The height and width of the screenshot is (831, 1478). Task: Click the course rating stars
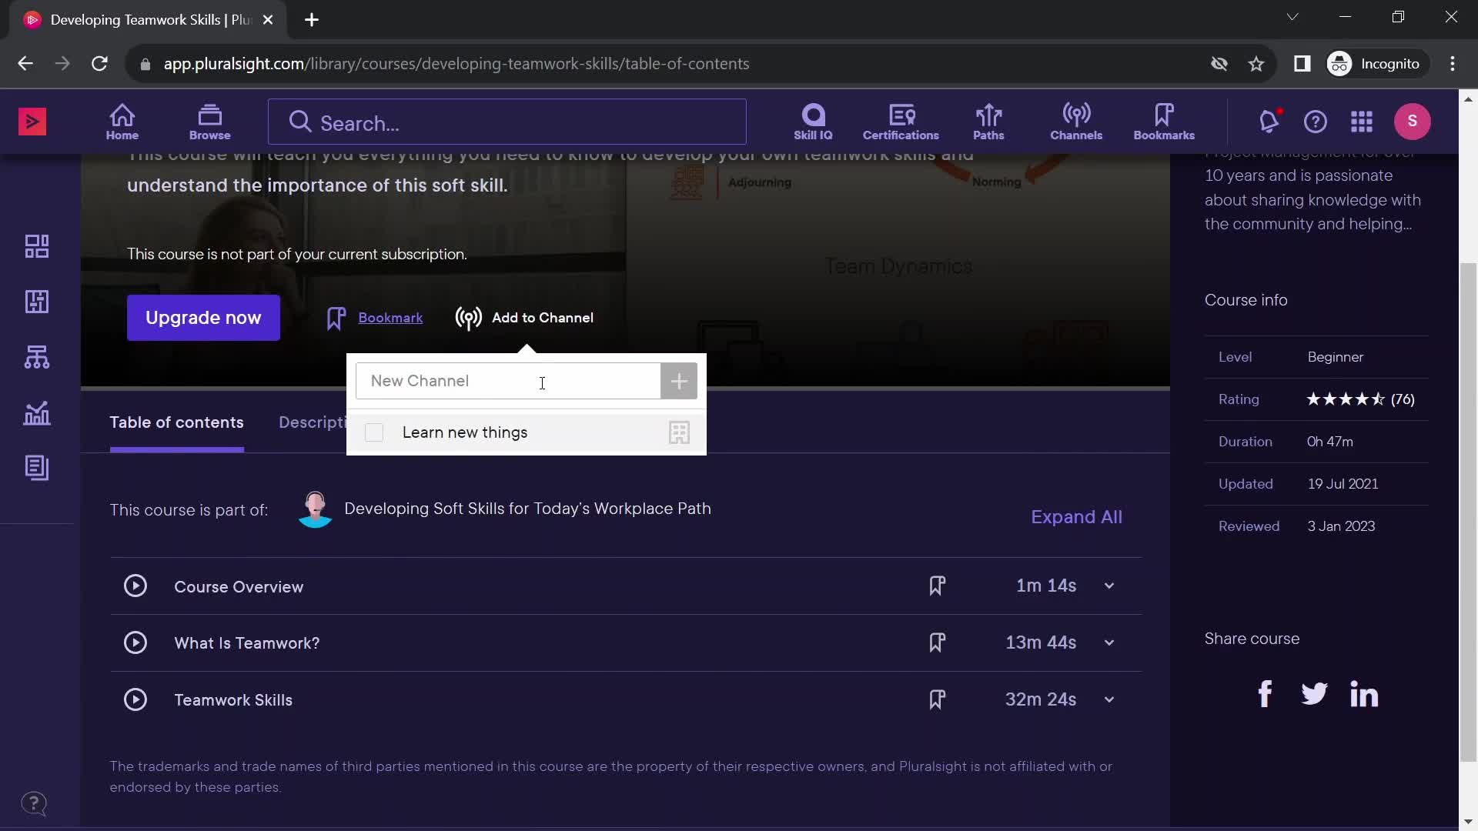click(1346, 399)
